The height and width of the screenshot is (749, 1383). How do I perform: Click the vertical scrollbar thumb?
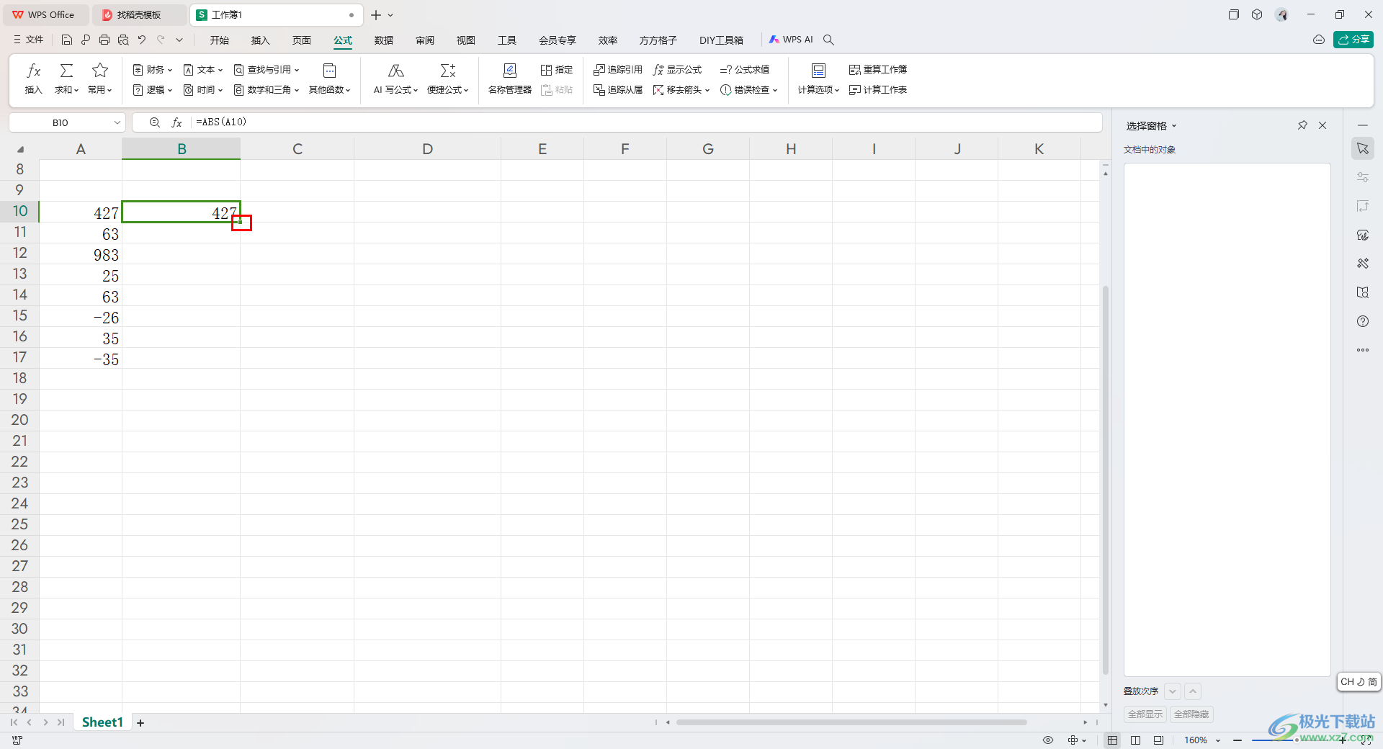click(1106, 480)
